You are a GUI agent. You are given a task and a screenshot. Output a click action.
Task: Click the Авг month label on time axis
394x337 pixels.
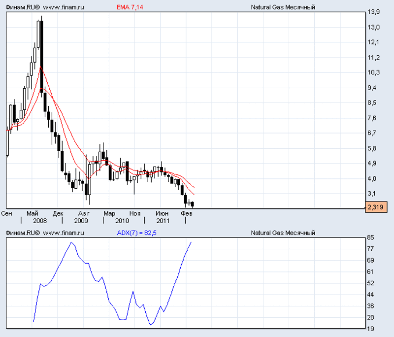pos(84,214)
